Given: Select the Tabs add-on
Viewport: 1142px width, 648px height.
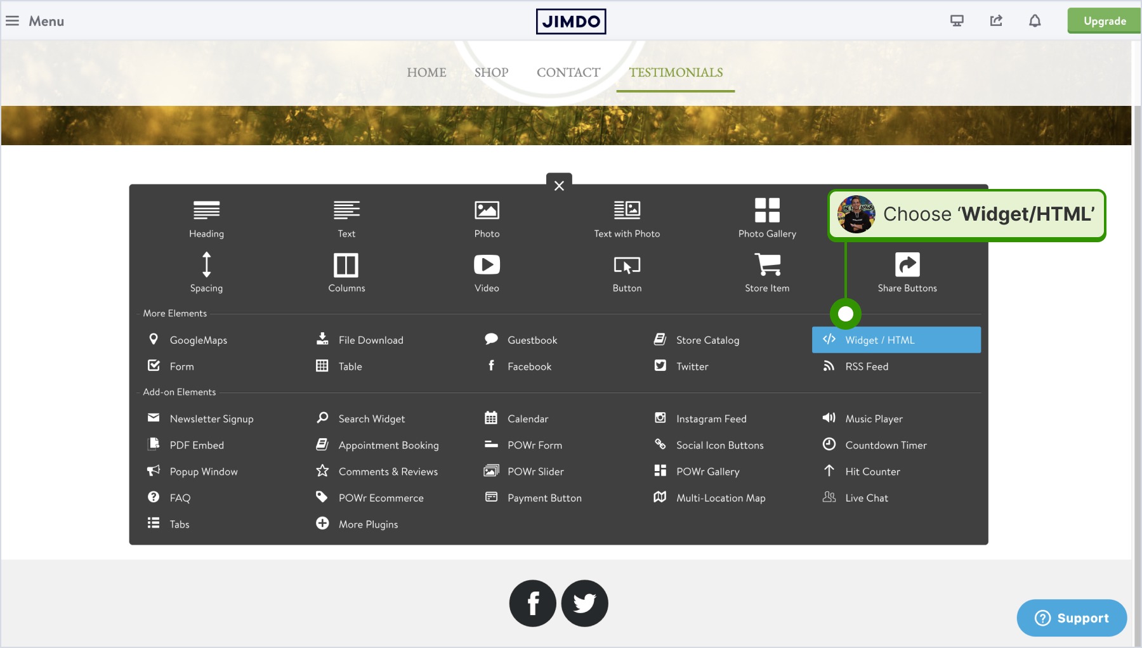Looking at the screenshot, I should pos(168,524).
